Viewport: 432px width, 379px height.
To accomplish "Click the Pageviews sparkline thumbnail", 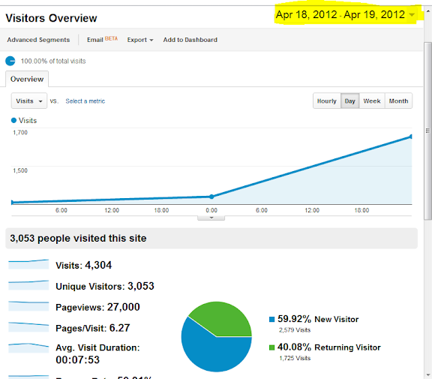I will pos(28,306).
